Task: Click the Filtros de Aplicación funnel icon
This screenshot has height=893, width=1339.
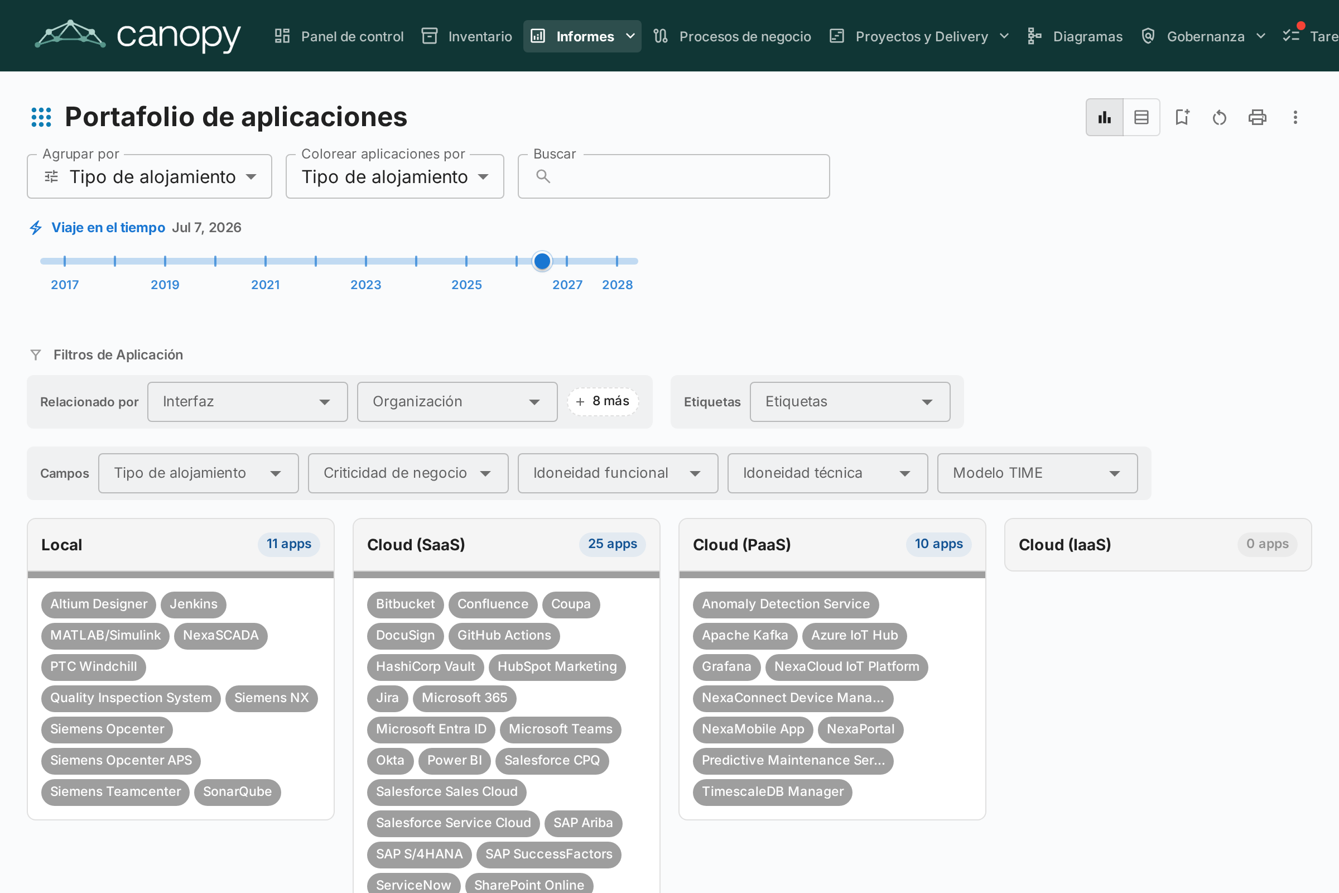Action: (36, 355)
